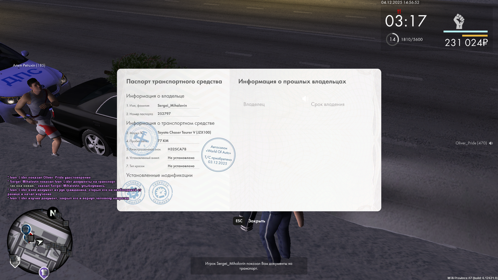Click the purple number 1 map pin
498x280 pixels.
(x=44, y=273)
